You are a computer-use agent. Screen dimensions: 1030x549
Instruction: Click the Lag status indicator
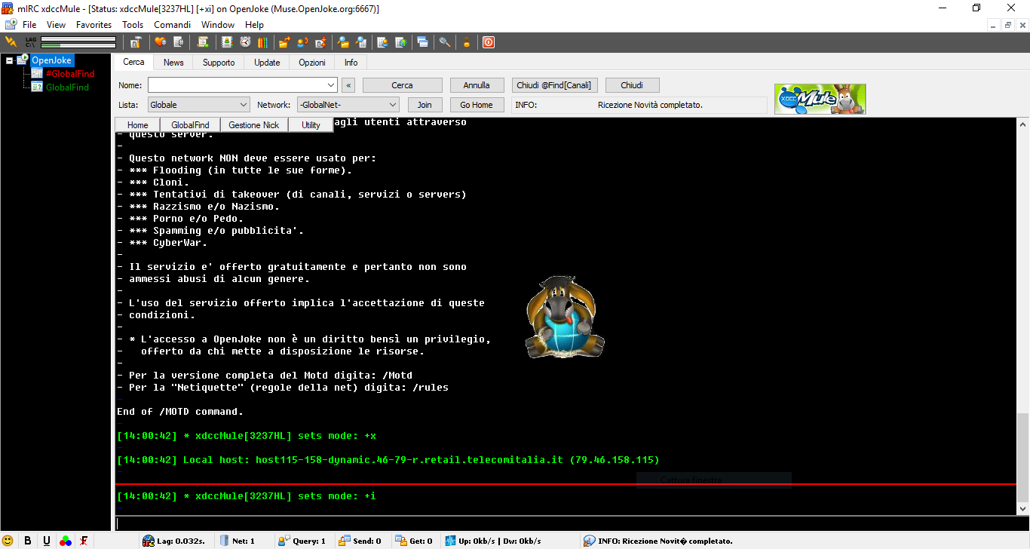176,541
